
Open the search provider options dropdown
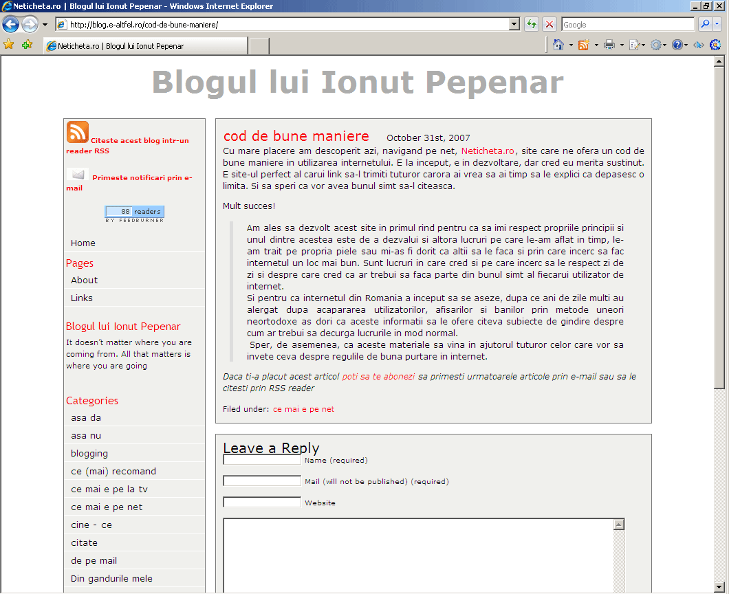click(718, 25)
